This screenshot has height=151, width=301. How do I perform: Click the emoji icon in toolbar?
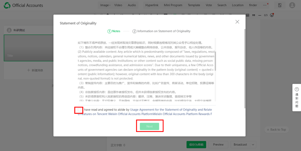tap(272, 15)
